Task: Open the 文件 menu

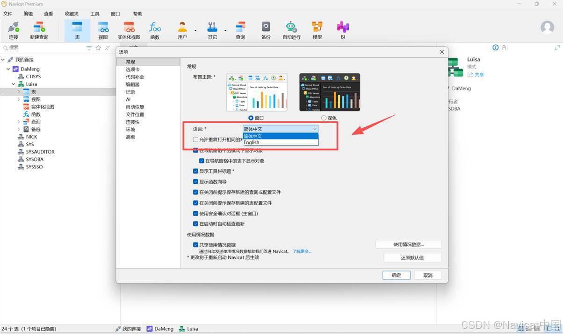Action: click(8, 14)
